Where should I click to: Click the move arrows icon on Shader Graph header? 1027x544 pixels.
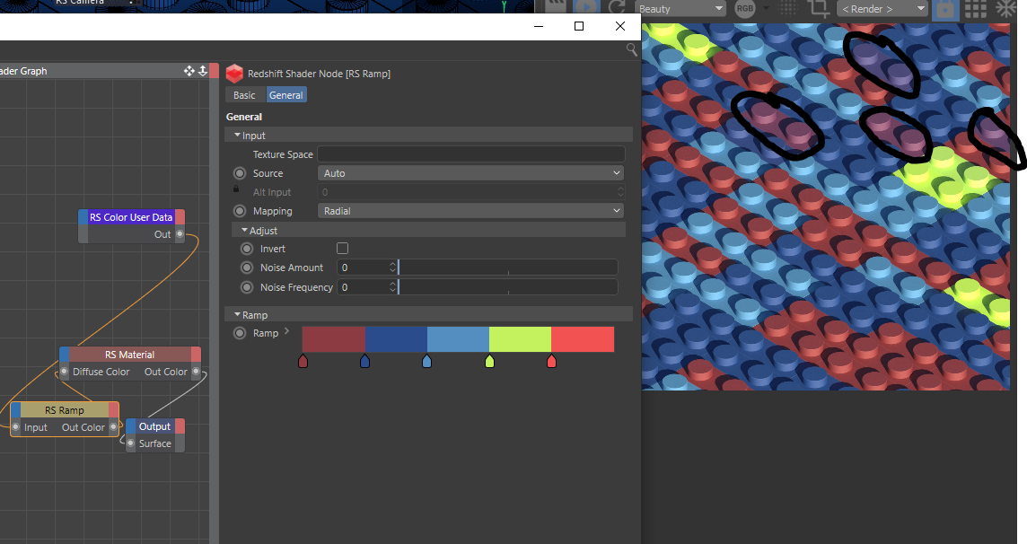(x=189, y=71)
